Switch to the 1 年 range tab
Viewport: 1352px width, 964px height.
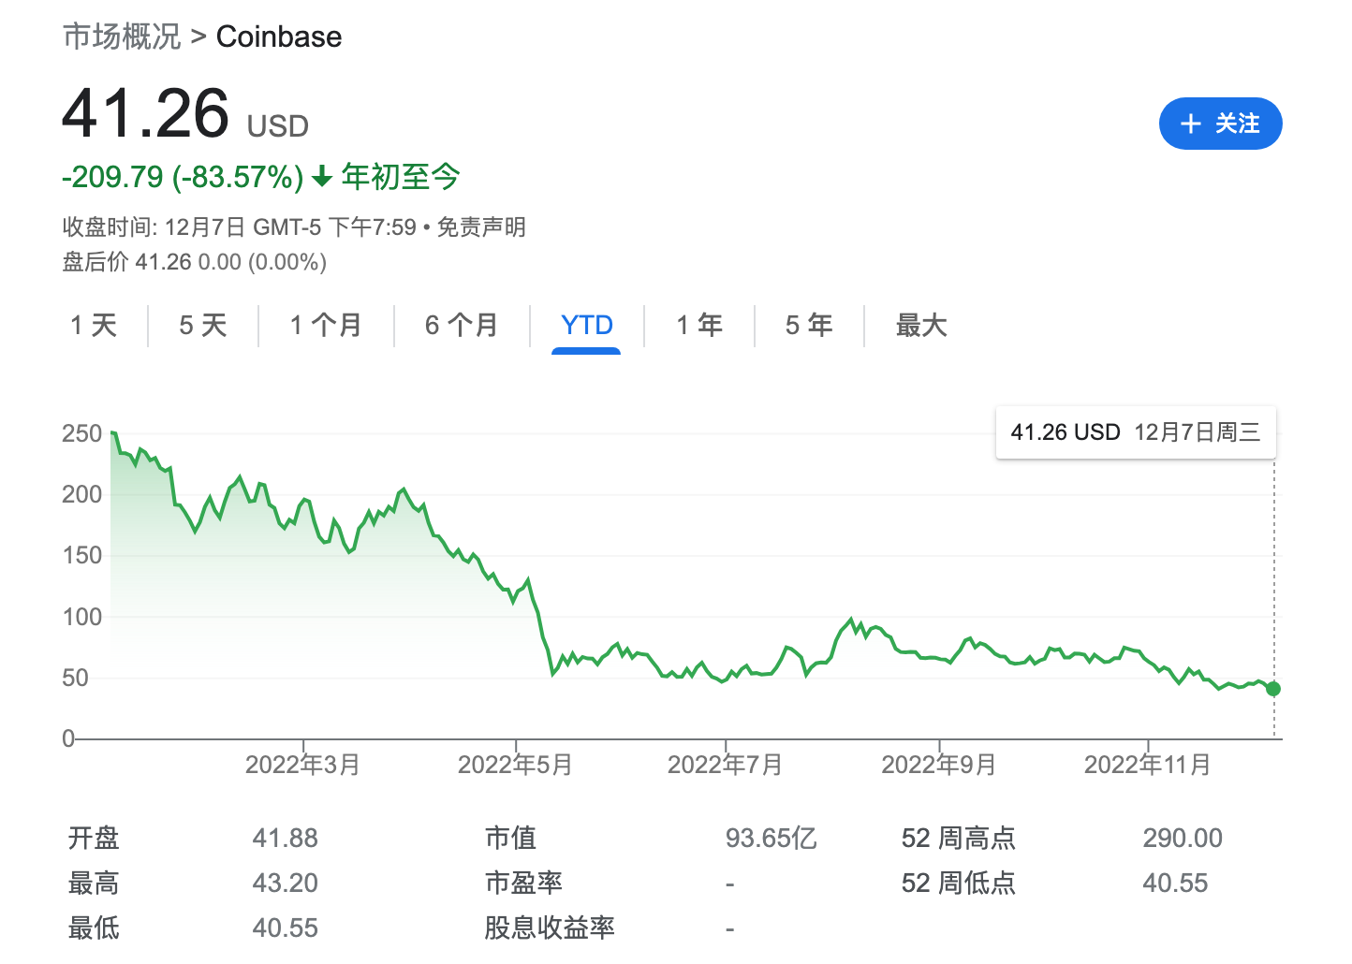pyautogui.click(x=699, y=325)
